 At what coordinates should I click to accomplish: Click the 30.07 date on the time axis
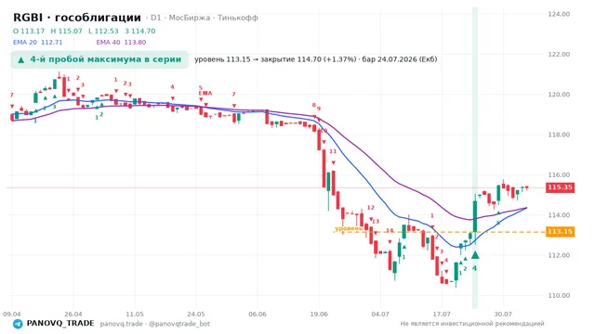coord(503,314)
